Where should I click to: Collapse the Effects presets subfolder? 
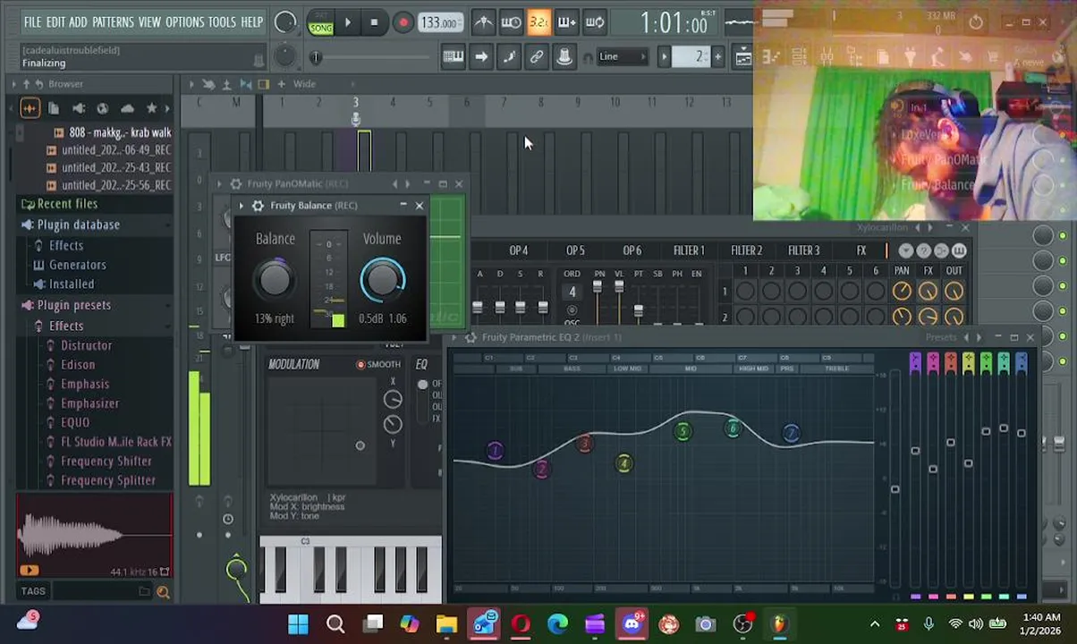tap(65, 326)
